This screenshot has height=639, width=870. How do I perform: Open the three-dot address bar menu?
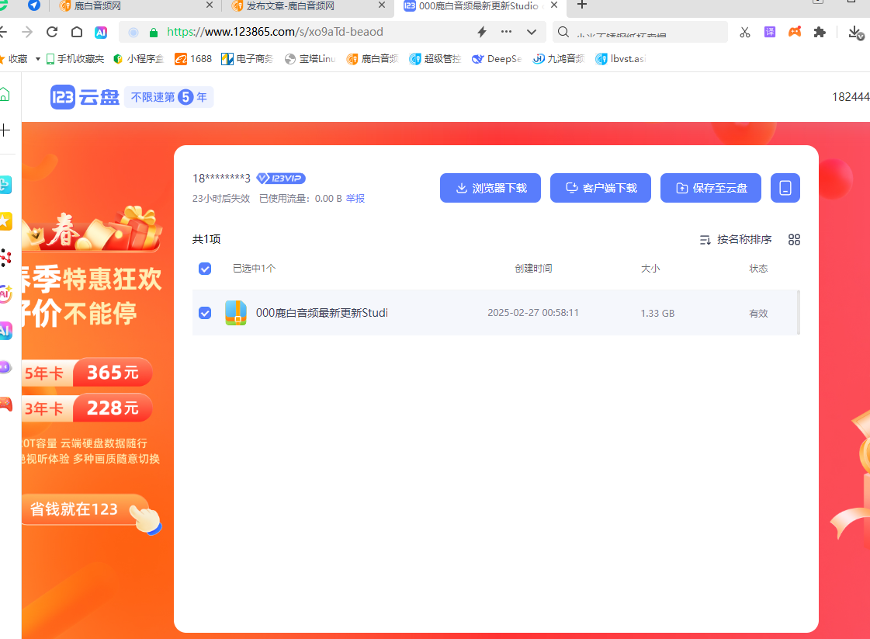(506, 32)
